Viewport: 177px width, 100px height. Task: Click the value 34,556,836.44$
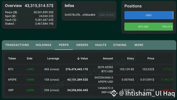coord(78,90)
